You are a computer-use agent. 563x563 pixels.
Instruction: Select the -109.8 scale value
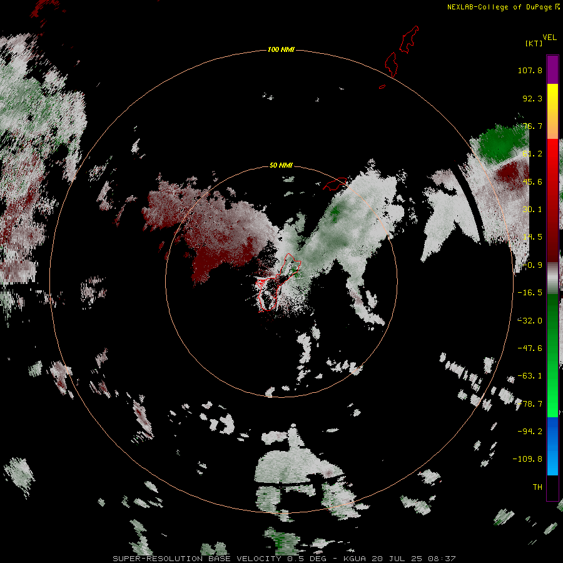click(x=527, y=459)
